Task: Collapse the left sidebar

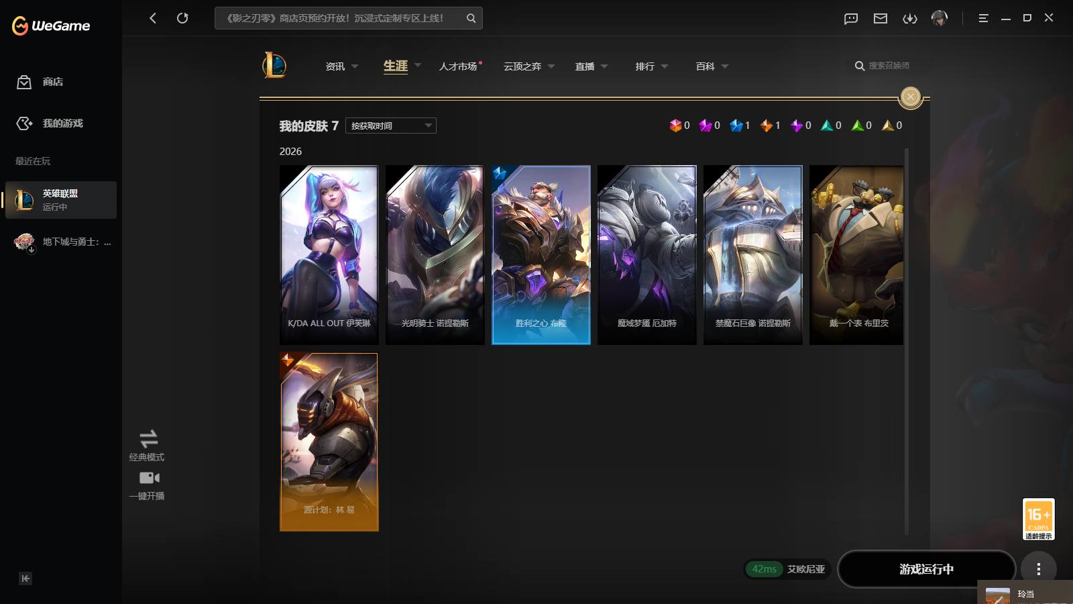Action: pyautogui.click(x=25, y=578)
